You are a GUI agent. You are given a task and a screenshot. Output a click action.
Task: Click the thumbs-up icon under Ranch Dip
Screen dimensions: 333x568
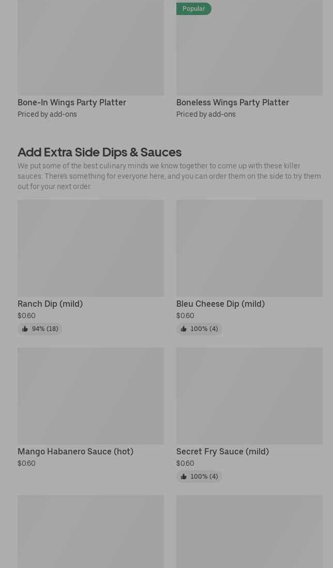(x=25, y=329)
